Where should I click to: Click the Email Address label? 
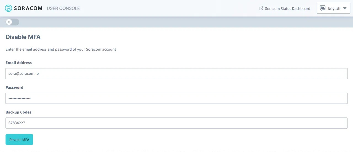coord(18,63)
